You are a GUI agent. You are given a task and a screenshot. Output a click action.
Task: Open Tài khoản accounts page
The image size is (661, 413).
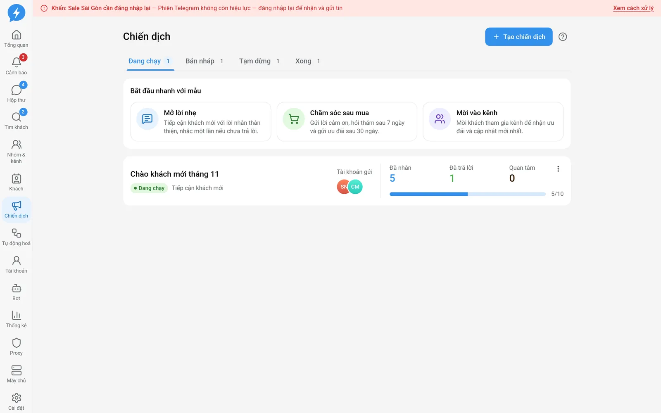point(16,265)
